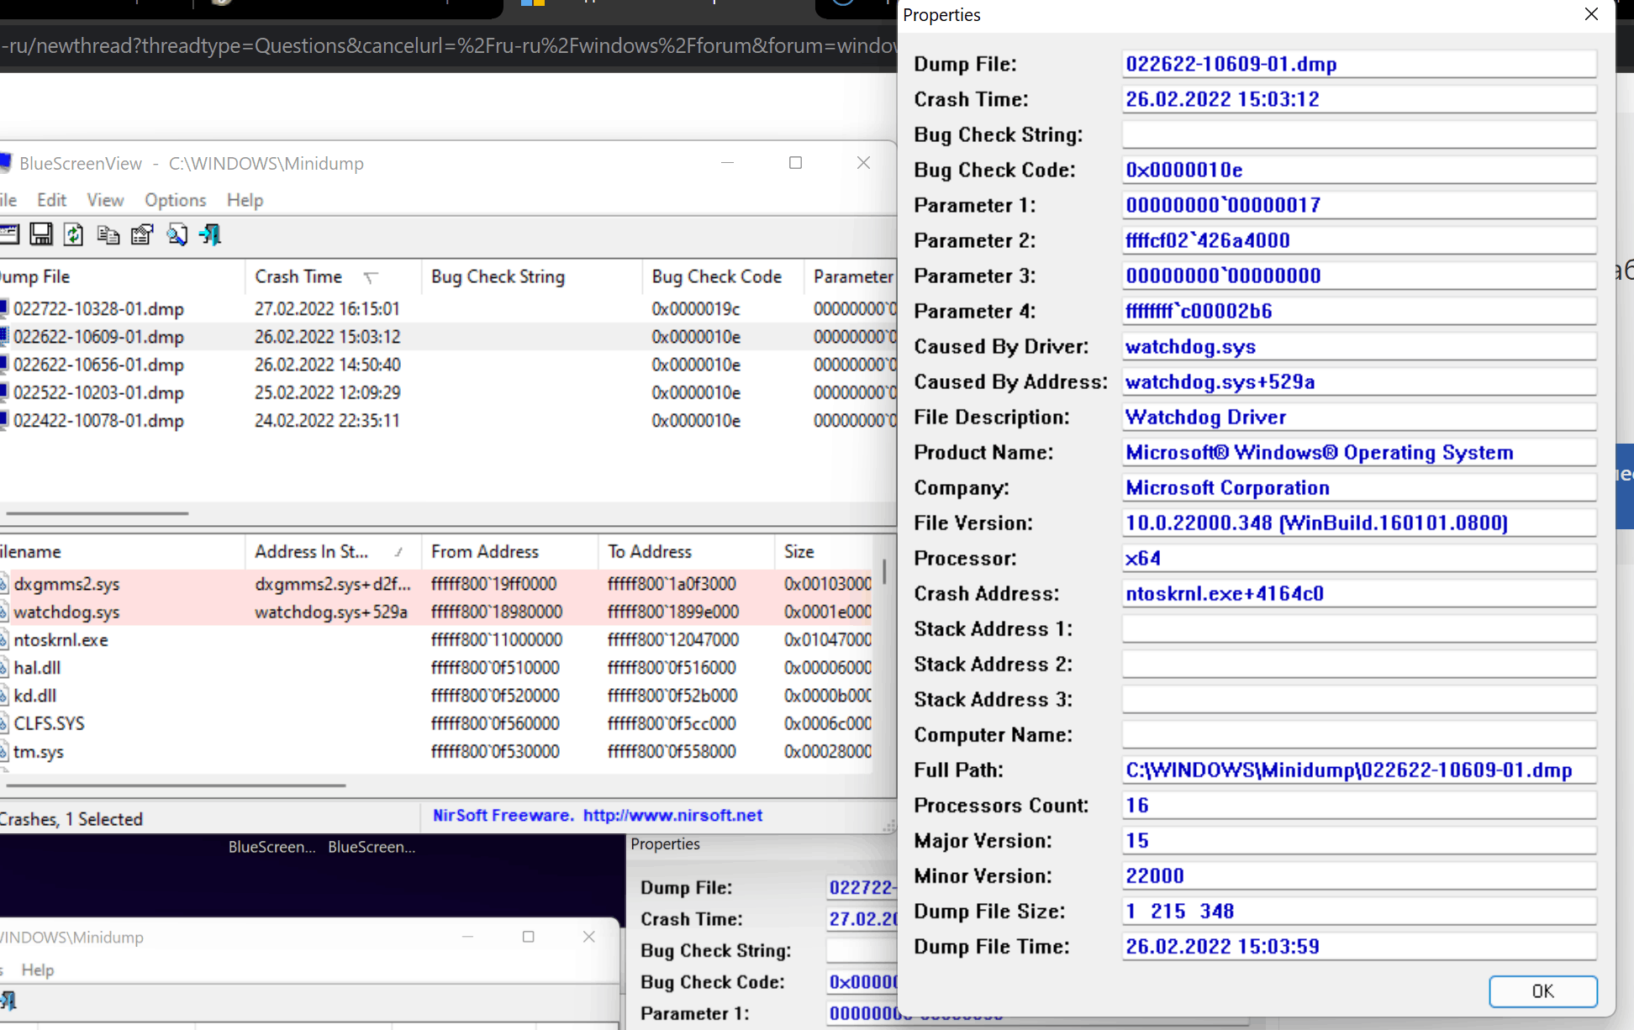Click the Caused By Driver field watchdog.sys
Image resolution: width=1634 pixels, height=1030 pixels.
(x=1359, y=346)
